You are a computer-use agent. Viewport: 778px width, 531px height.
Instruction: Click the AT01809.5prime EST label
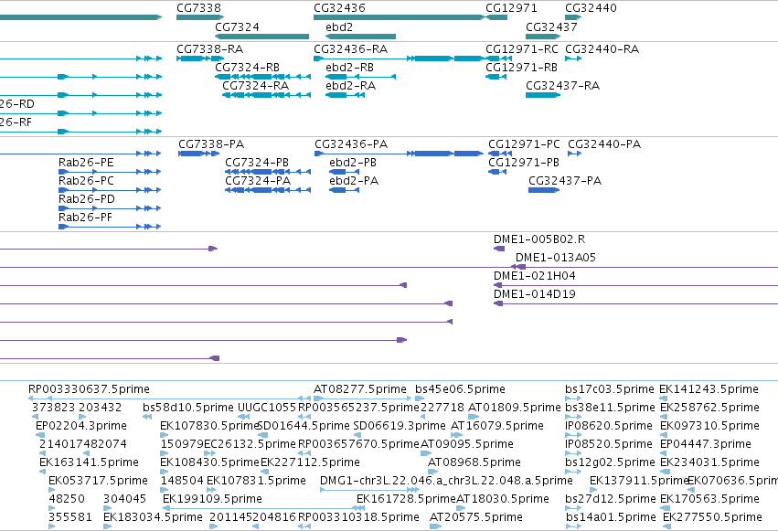coord(515,408)
